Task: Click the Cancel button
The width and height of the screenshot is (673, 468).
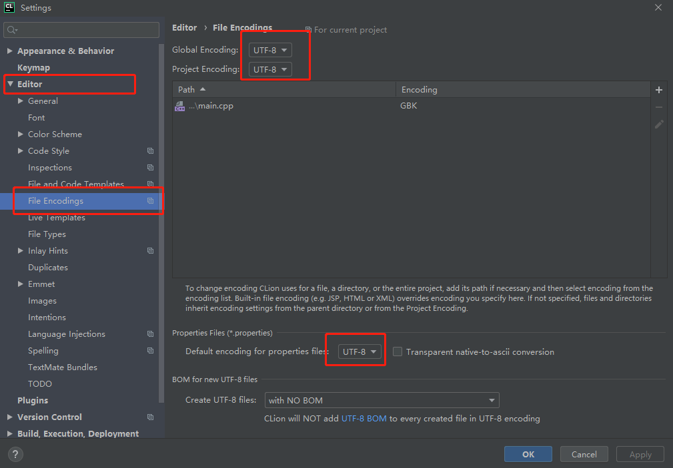Action: pyautogui.click(x=584, y=454)
